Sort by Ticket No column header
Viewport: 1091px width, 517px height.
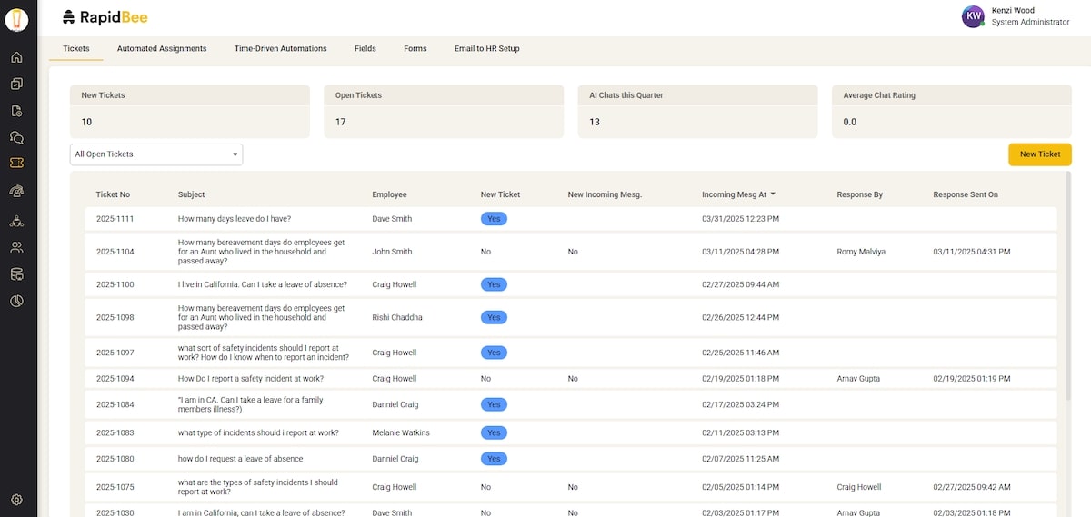[x=113, y=194]
